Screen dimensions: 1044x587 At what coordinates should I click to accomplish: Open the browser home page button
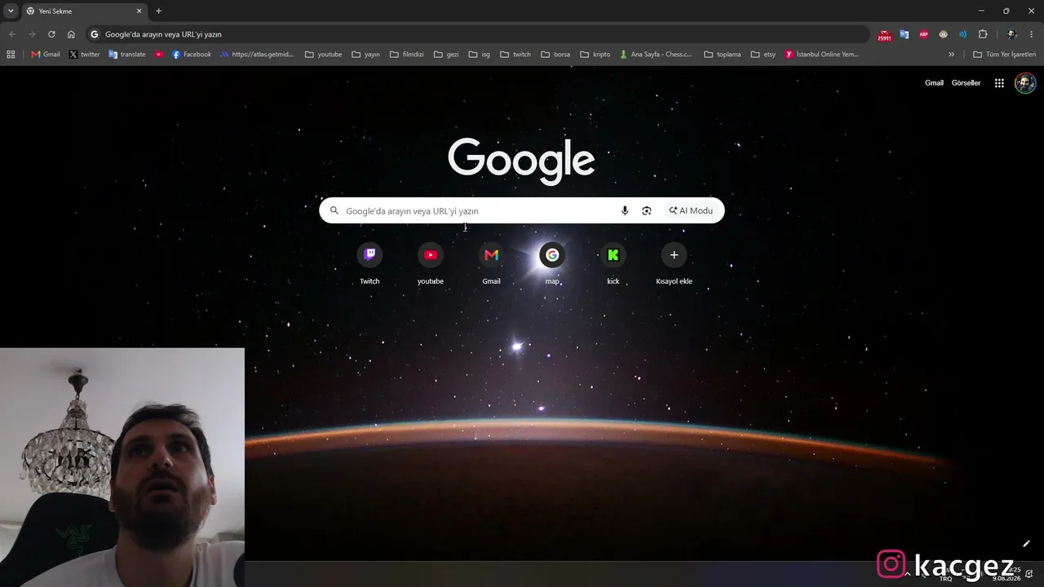[x=71, y=34]
